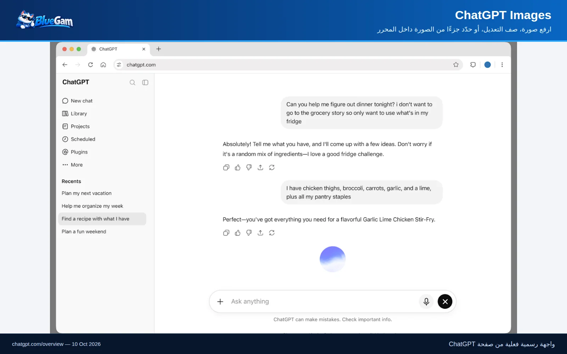Open the sidebar search icon
Image resolution: width=567 pixels, height=354 pixels.
(133, 82)
